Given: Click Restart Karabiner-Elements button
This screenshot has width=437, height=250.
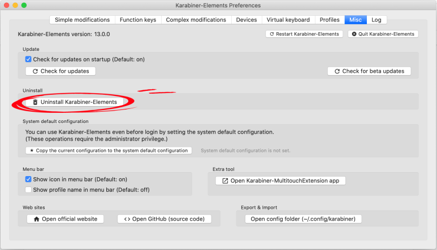Looking at the screenshot, I should tap(304, 34).
